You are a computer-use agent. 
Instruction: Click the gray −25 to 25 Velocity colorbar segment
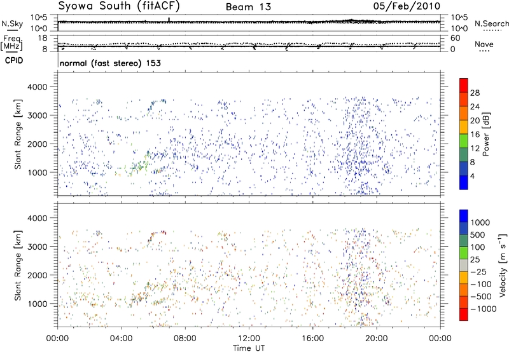coord(464,265)
